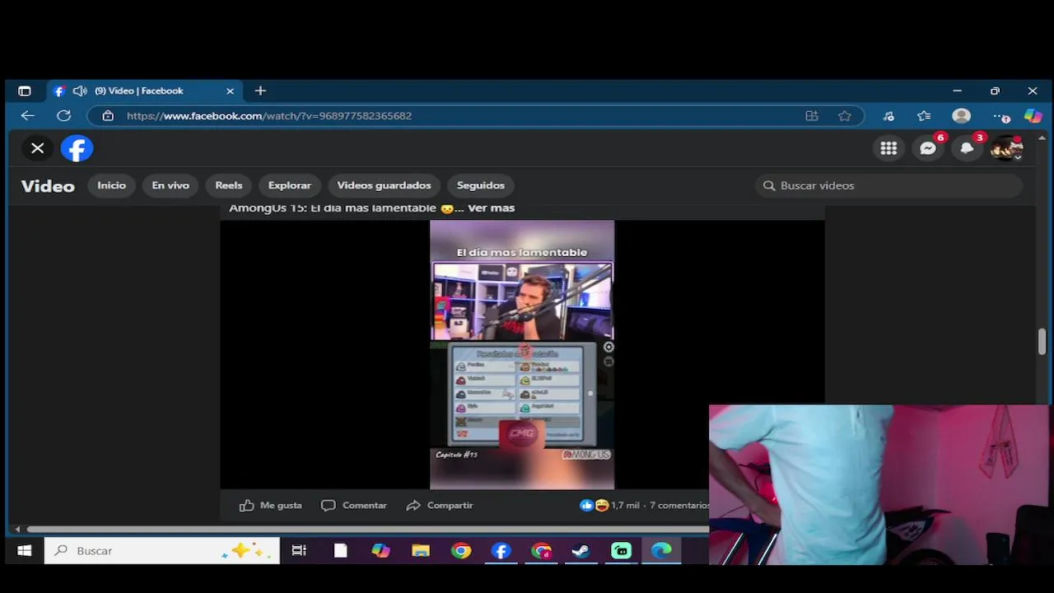Reload the page with the refresh icon
1054x593 pixels.
(x=64, y=116)
